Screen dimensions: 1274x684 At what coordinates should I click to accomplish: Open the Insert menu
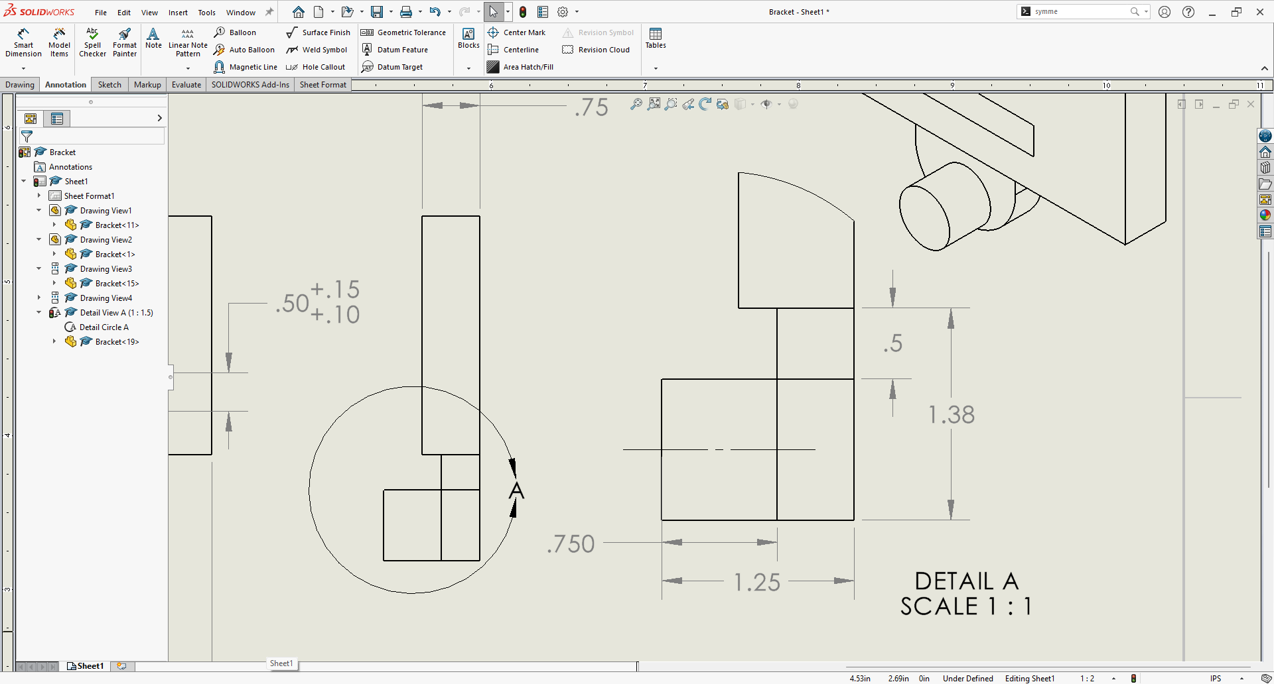(x=178, y=13)
